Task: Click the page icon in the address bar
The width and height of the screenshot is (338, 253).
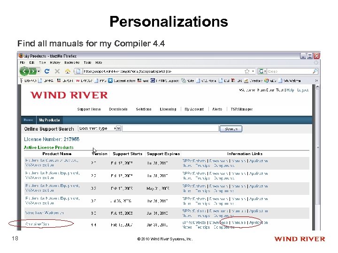Action: [x=78, y=71]
